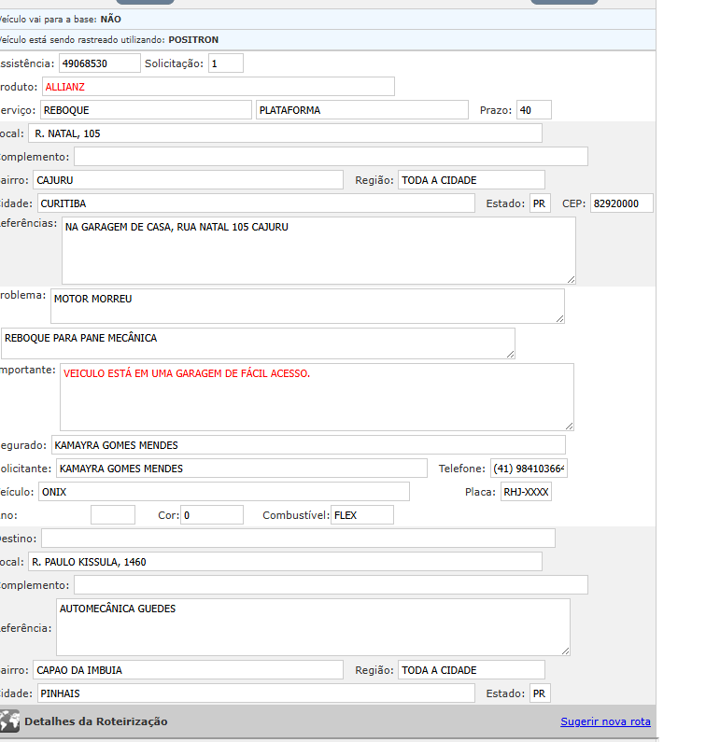Viewport: 706px width, 742px height.
Task: Focus the empty Destino field
Action: coord(298,538)
